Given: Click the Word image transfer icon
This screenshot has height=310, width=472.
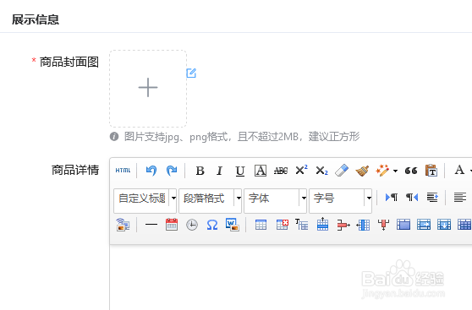Looking at the screenshot, I should coord(233,225).
